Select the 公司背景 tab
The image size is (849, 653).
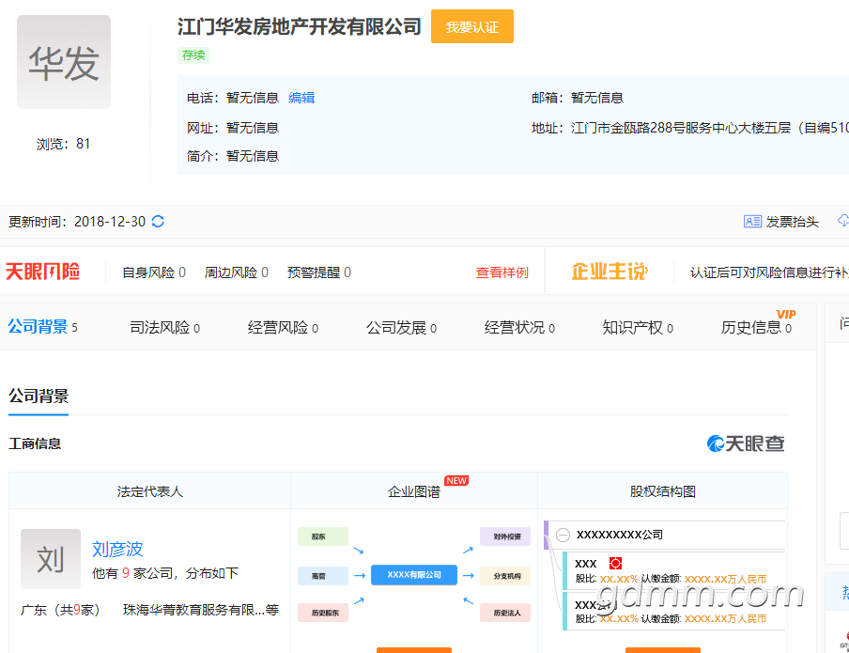43,327
